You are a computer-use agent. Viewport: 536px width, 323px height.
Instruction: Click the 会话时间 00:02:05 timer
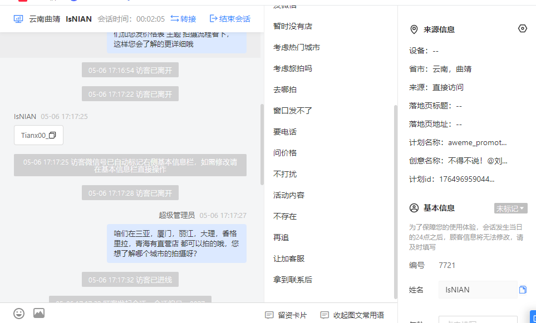[131, 19]
